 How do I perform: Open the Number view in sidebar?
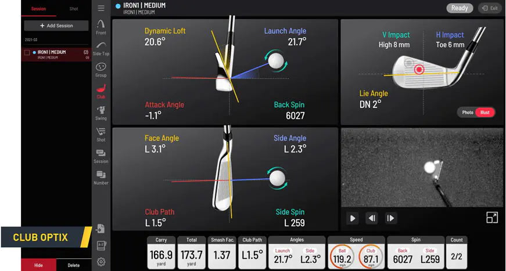tap(101, 177)
